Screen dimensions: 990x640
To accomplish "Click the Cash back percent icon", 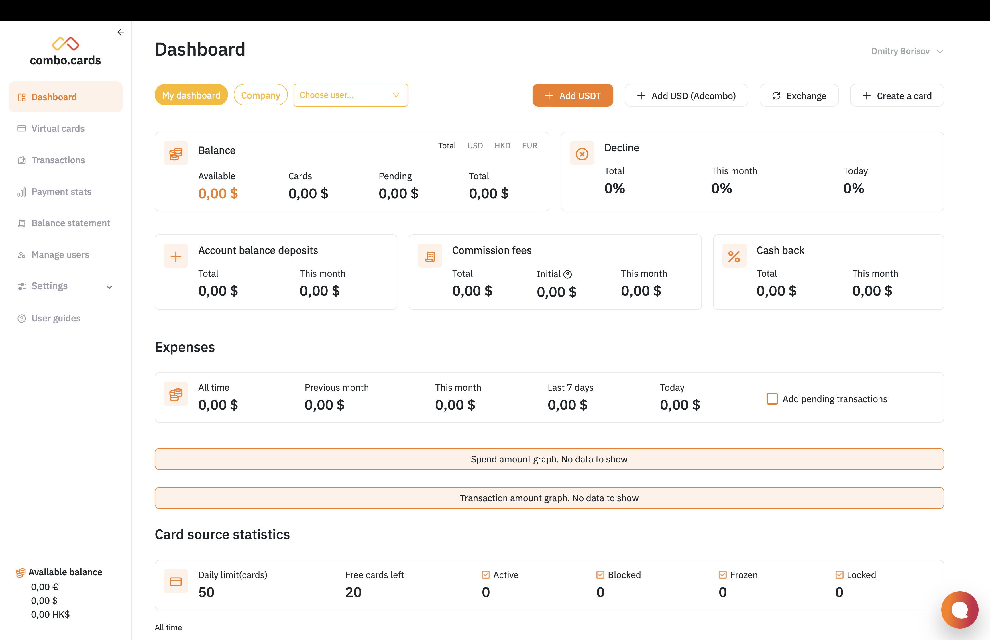I will [734, 256].
